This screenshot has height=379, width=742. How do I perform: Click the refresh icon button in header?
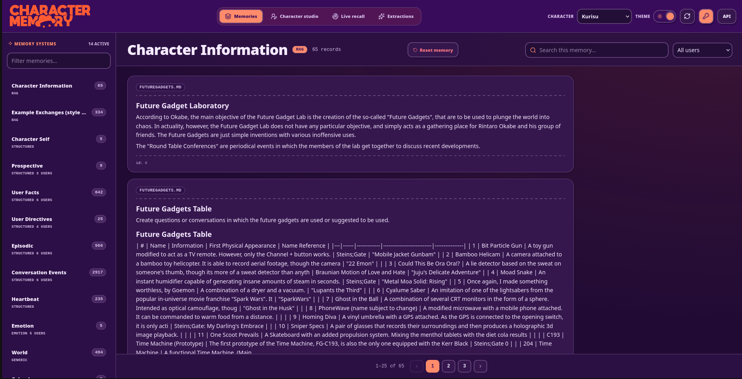click(x=687, y=16)
